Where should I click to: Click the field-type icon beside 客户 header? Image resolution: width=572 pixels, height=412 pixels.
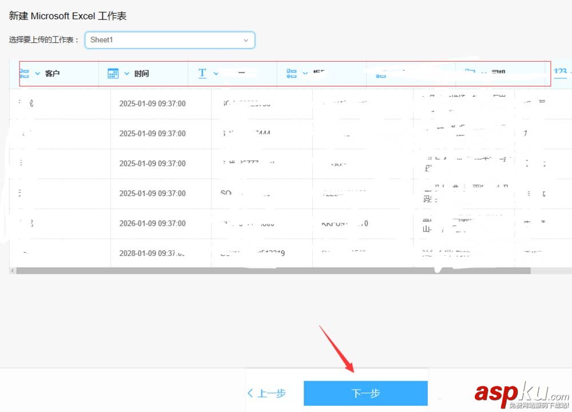[x=23, y=73]
